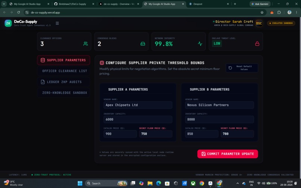Click the Clearance Officers people icon

pos(86,44)
